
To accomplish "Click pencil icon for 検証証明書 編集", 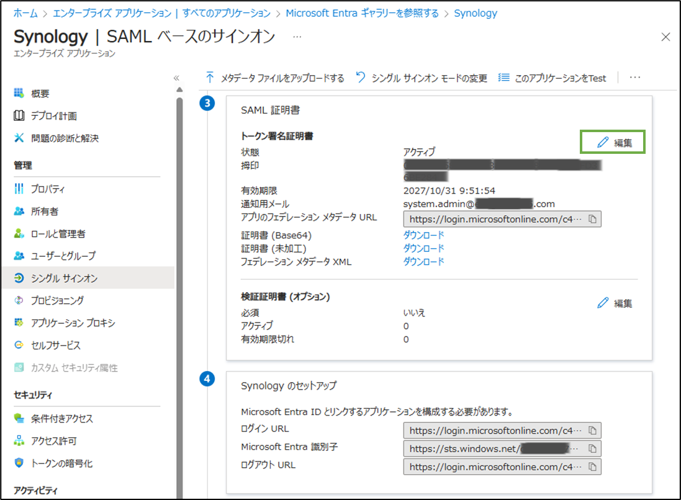I will click(x=603, y=303).
